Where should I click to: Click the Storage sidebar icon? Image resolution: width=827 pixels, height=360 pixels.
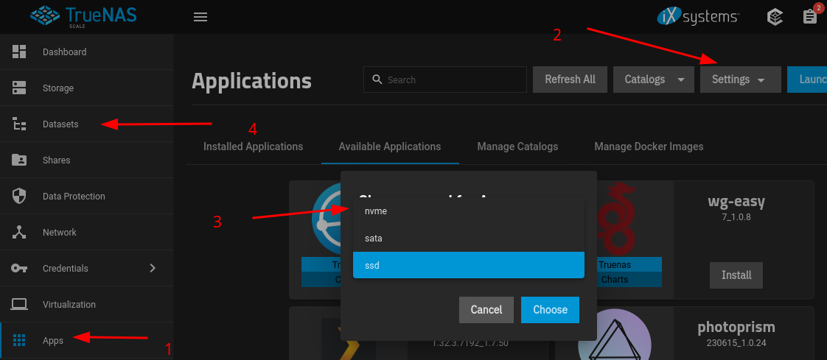point(19,88)
